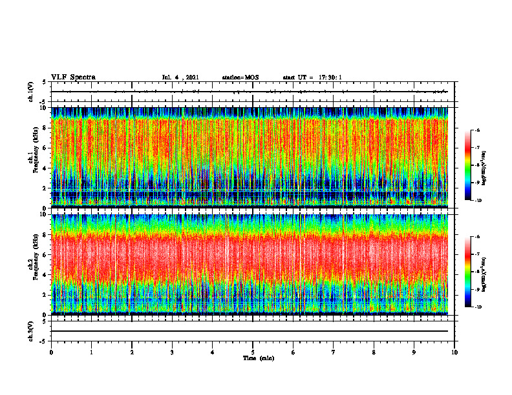Screen dimensions: 512x395
Task: Click the time axis tick label "1"
Action: pos(91,352)
